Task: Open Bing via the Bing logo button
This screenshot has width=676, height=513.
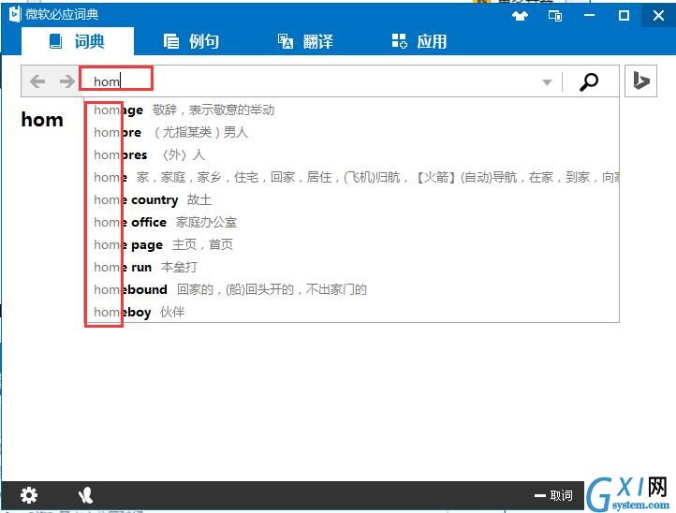Action: [x=640, y=81]
